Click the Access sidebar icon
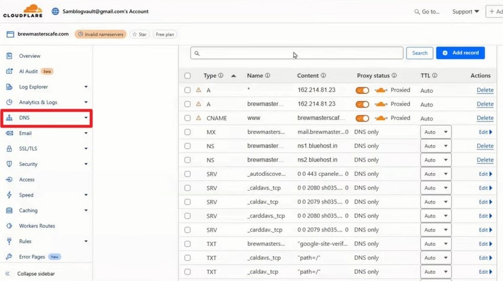Screen dimensions: 503x281 (9, 179)
